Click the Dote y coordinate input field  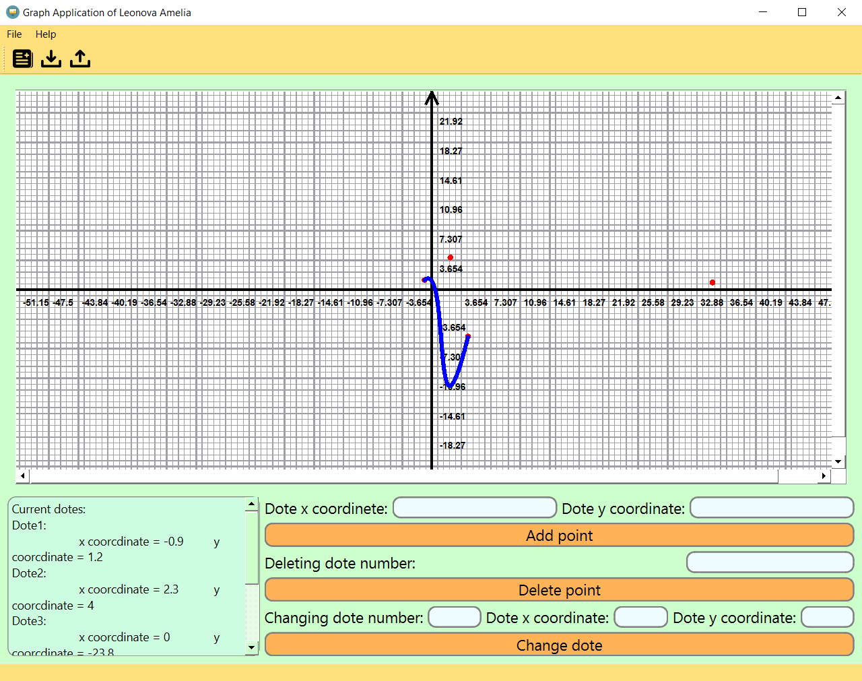(x=772, y=507)
